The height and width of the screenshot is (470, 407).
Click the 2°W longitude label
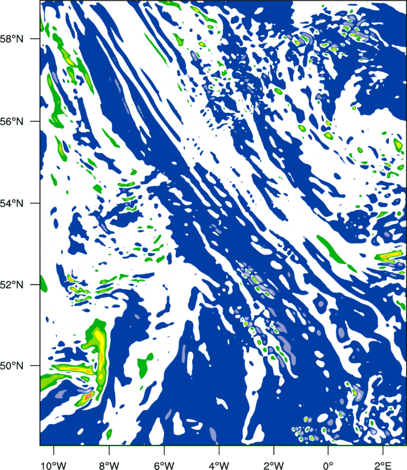pyautogui.click(x=274, y=465)
